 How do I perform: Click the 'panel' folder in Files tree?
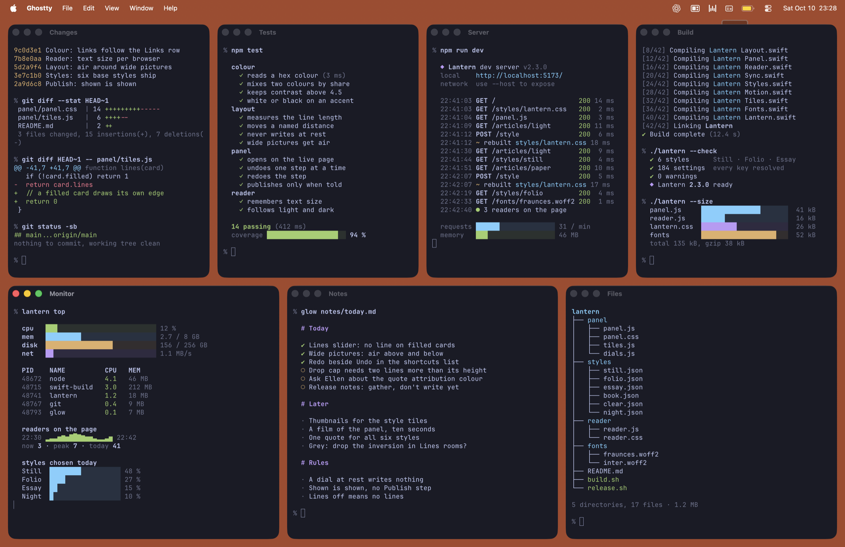pos(597,320)
